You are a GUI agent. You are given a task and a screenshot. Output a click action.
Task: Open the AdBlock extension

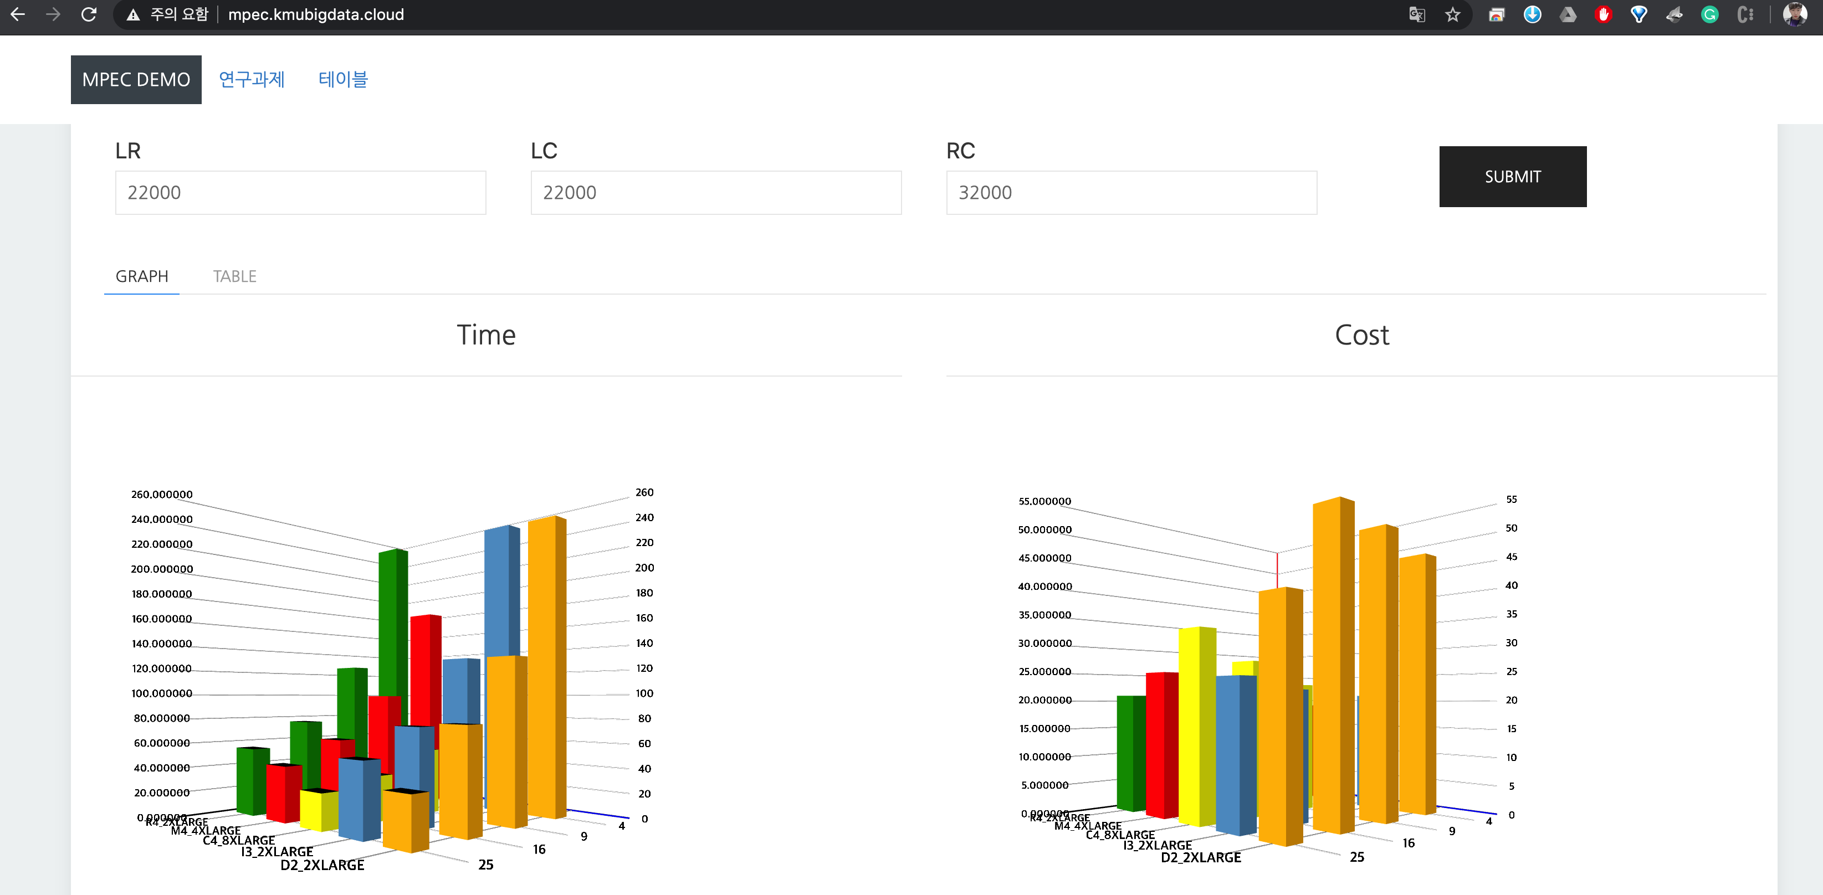pos(1604,14)
